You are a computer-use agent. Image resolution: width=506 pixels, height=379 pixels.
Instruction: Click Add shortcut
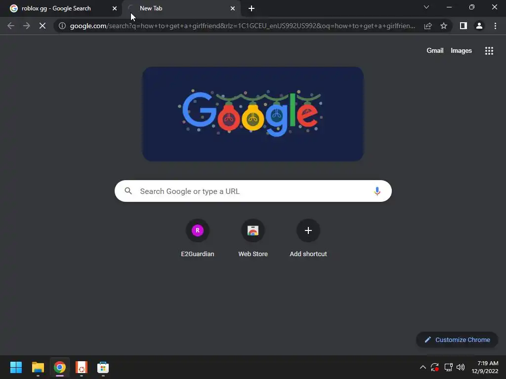coord(308,238)
